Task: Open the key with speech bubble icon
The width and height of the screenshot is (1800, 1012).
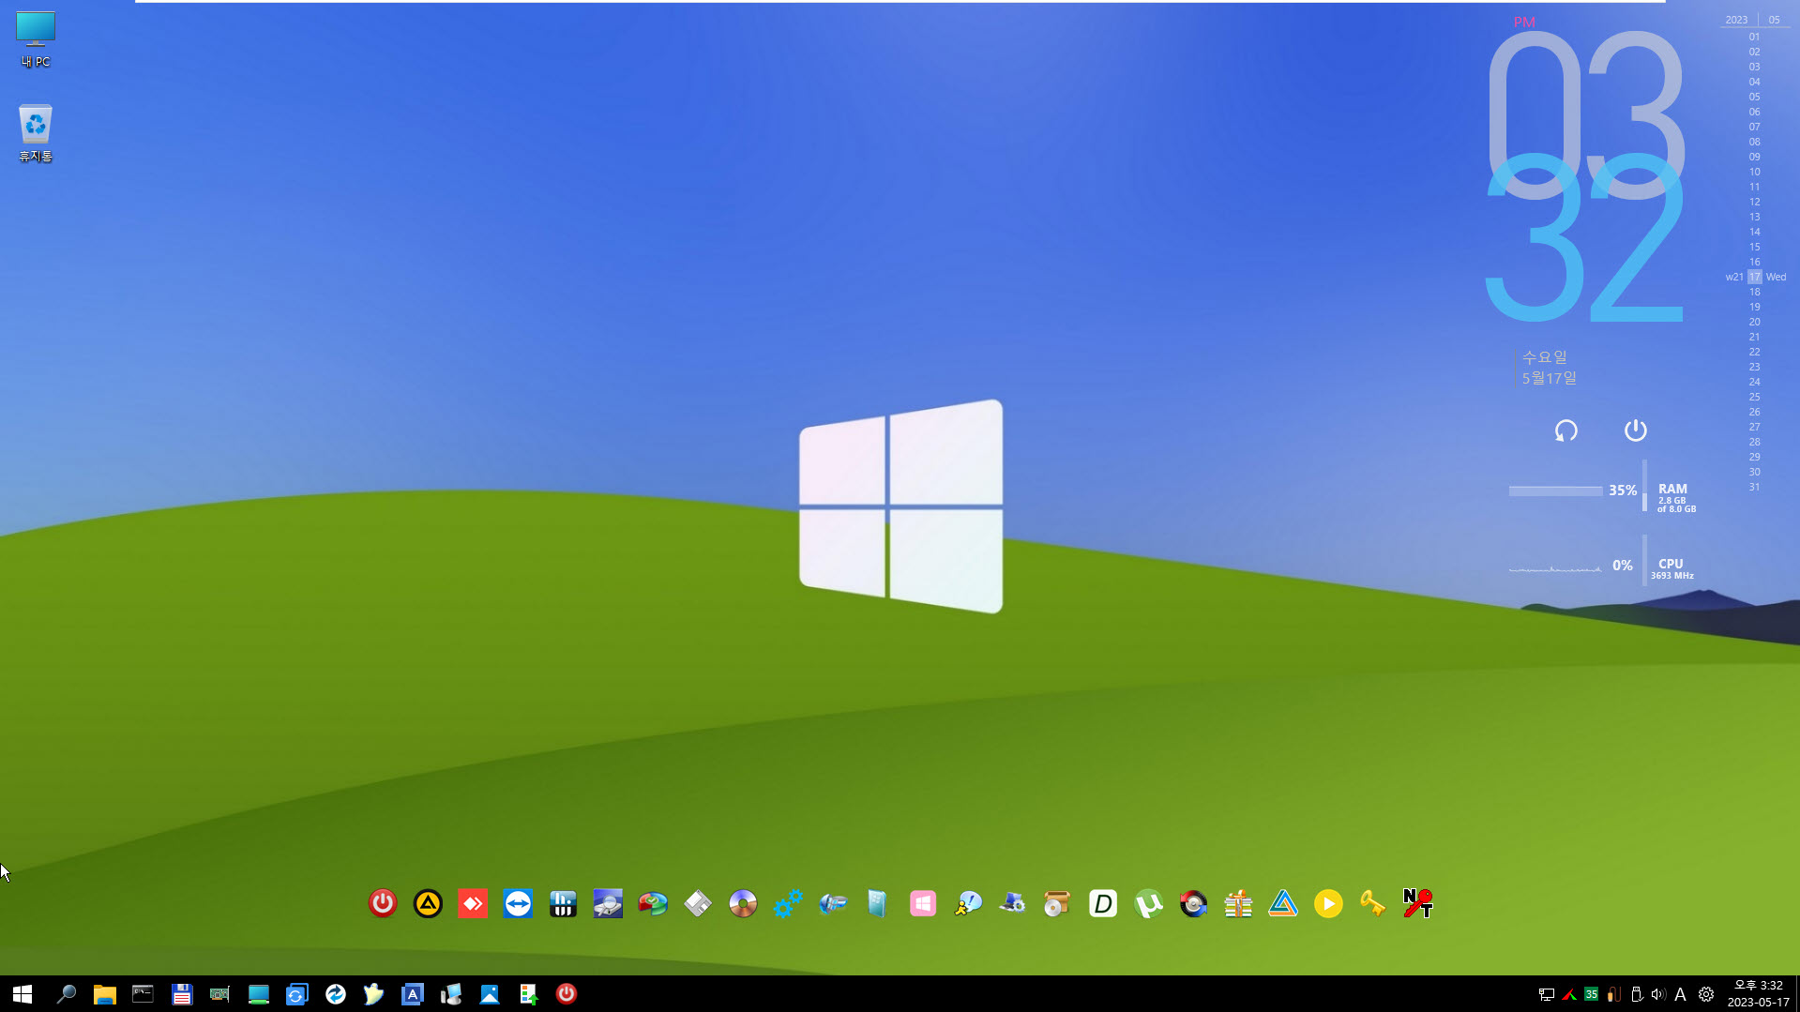Action: [968, 903]
